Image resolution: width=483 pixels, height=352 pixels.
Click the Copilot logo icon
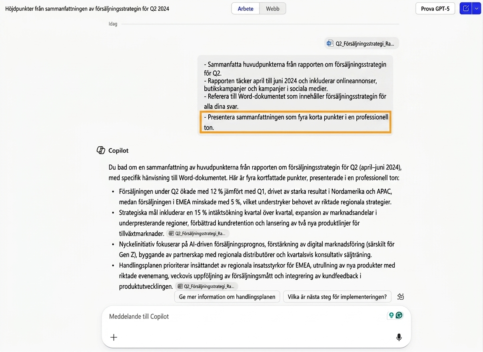(x=101, y=150)
